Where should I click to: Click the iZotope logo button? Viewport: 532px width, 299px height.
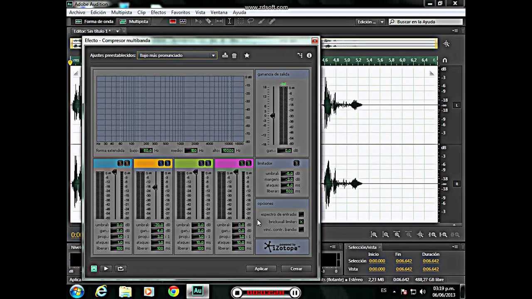[x=282, y=247]
